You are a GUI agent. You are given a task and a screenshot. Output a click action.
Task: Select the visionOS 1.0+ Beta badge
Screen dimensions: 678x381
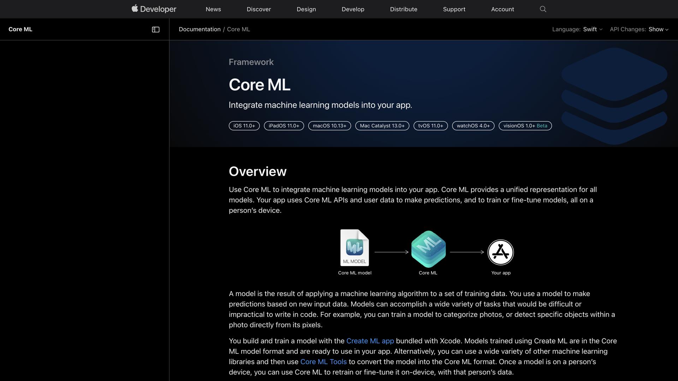(525, 126)
